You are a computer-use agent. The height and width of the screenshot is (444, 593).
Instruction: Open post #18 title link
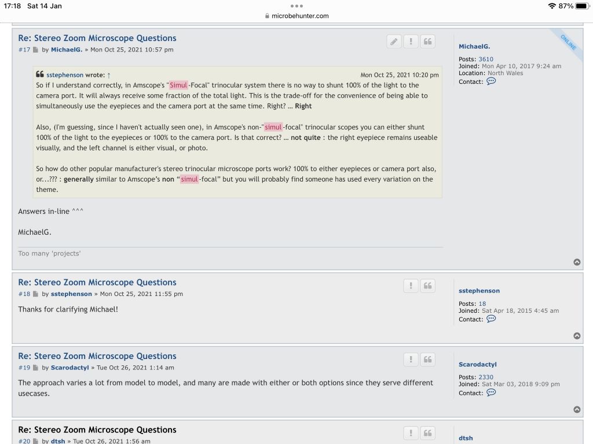click(x=97, y=282)
